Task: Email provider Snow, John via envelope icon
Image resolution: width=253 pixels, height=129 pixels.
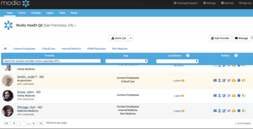Action: (x=215, y=96)
